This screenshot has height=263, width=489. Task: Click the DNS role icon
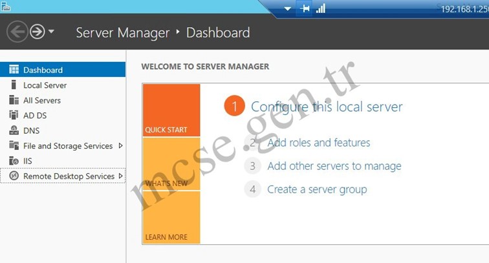coord(14,131)
